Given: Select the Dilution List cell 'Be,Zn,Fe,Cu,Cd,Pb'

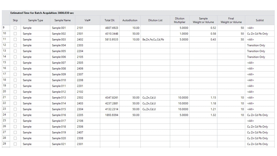Looking at the screenshot, I should [155, 40].
